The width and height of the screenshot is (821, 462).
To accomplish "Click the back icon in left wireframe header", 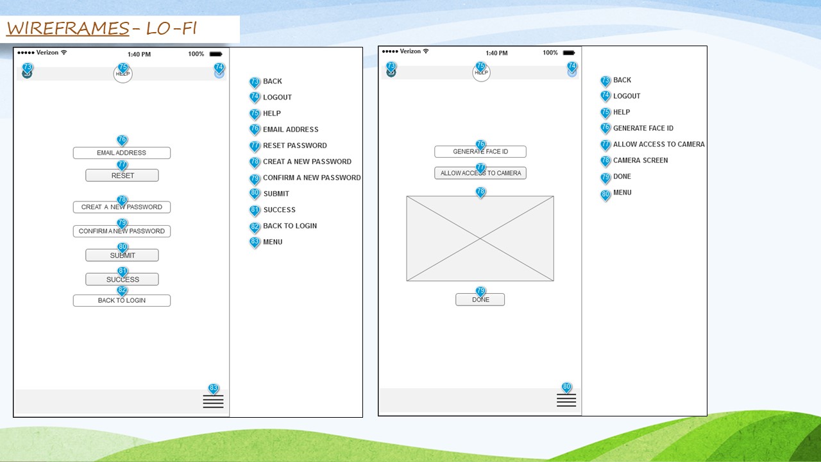I will click(x=27, y=74).
